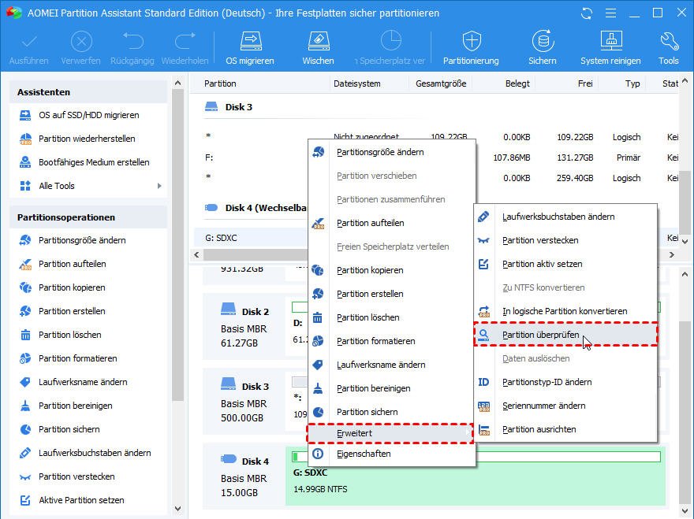
Task: Click Partition löschen in the sidebar
Action: tap(70, 335)
